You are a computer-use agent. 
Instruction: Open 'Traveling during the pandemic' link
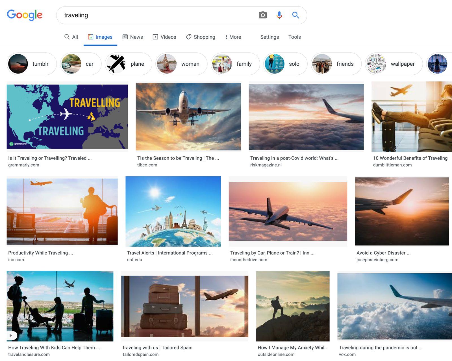pyautogui.click(x=381, y=347)
